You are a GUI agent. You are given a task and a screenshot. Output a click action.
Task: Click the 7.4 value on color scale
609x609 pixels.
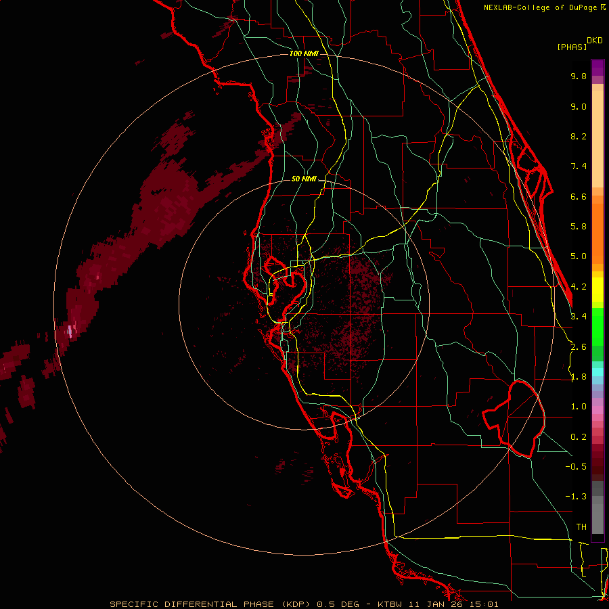point(579,166)
